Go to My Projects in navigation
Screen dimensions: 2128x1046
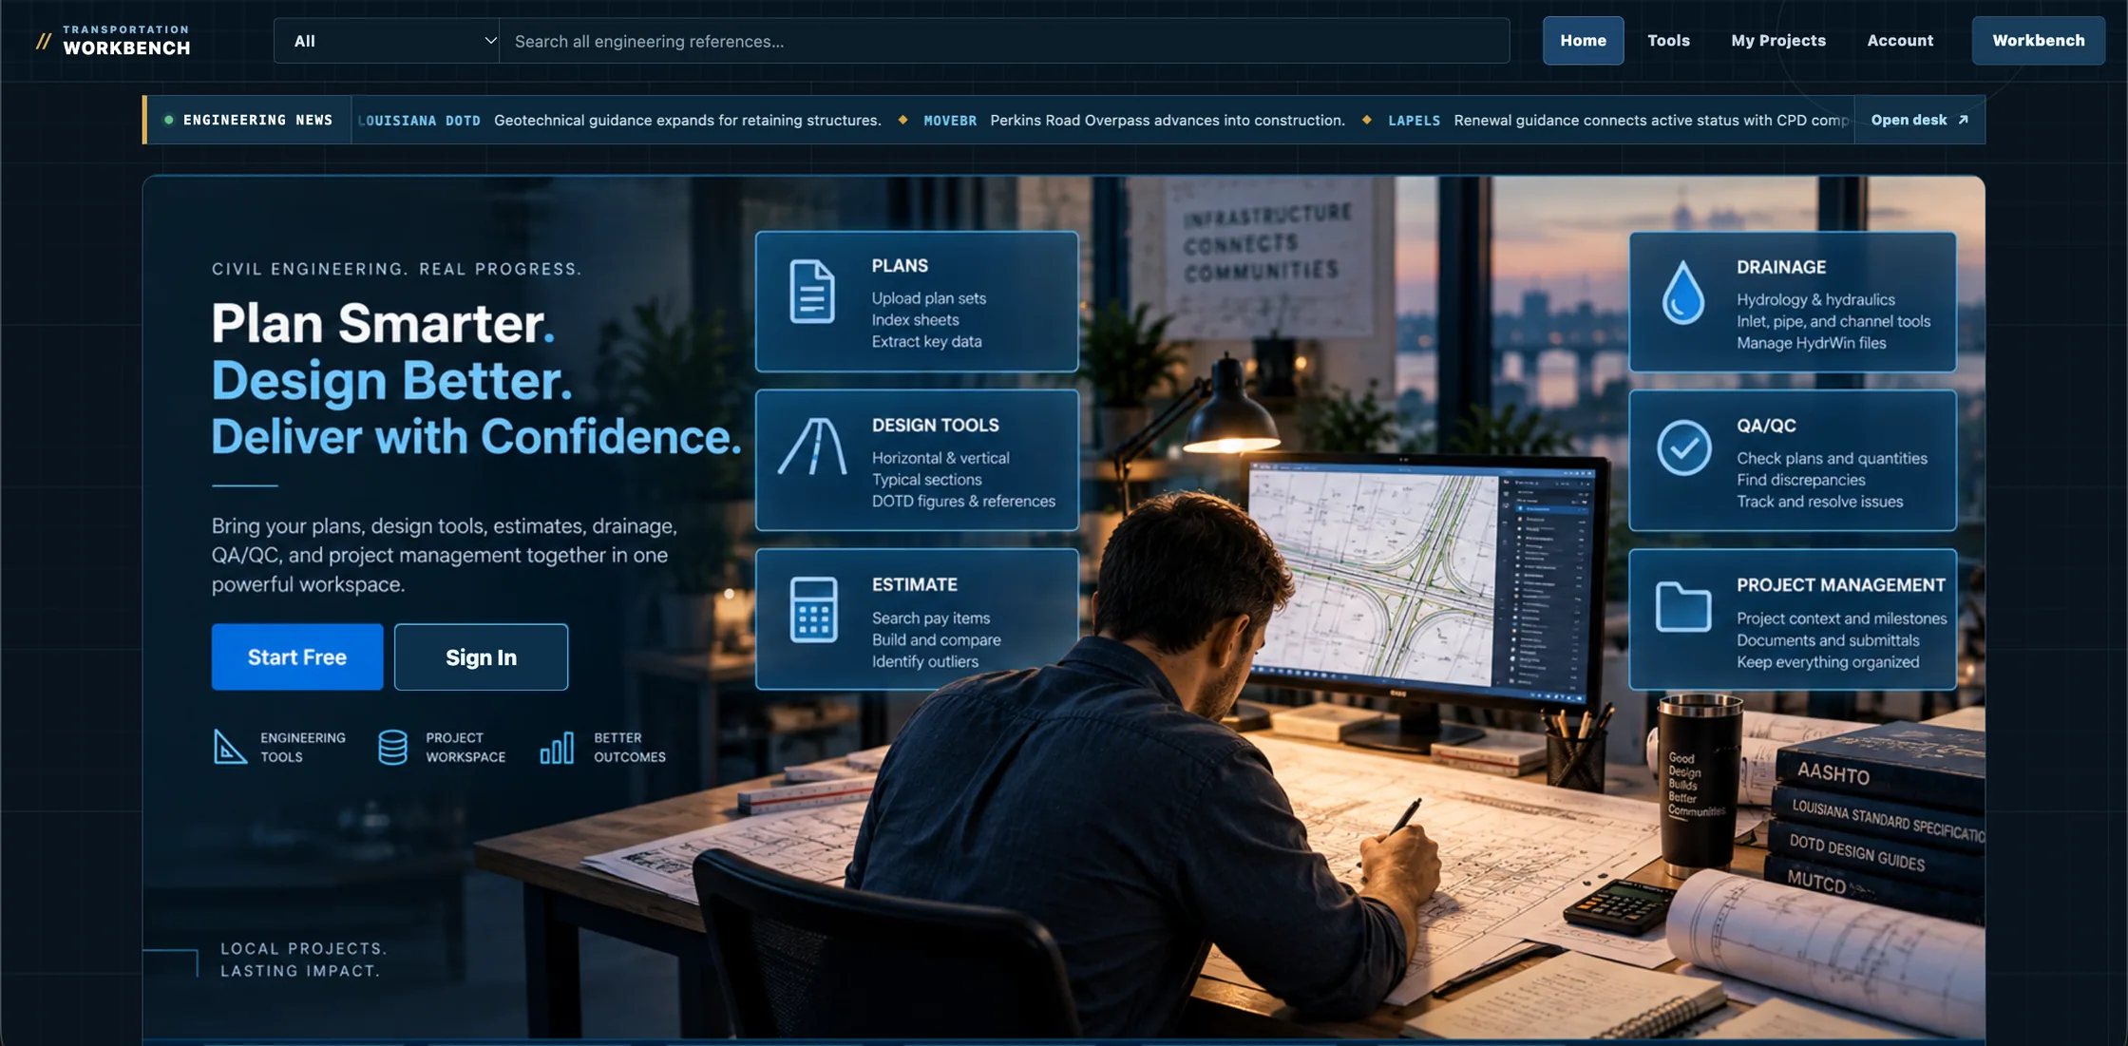(x=1778, y=41)
